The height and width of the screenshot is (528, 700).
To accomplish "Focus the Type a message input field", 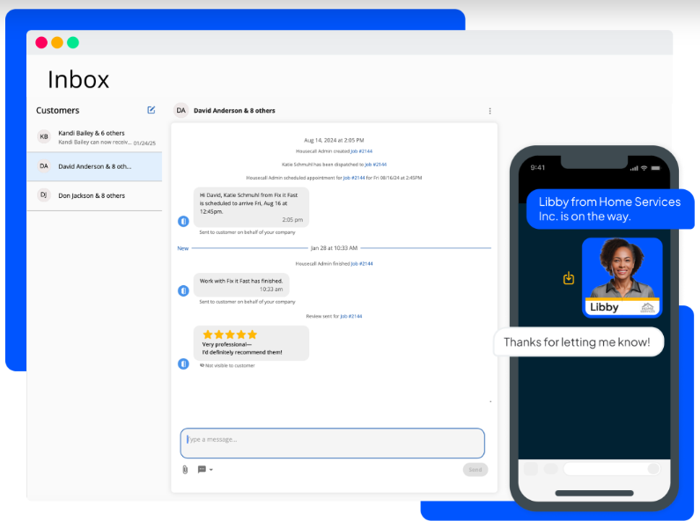I will point(332,443).
